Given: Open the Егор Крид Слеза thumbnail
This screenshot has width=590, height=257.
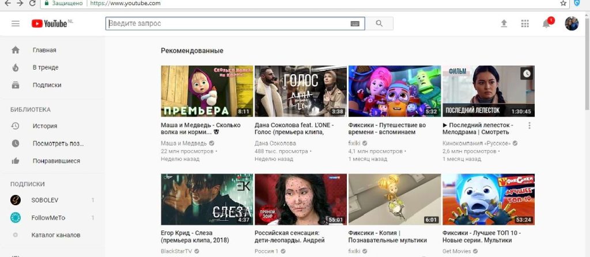Looking at the screenshot, I should [x=207, y=199].
